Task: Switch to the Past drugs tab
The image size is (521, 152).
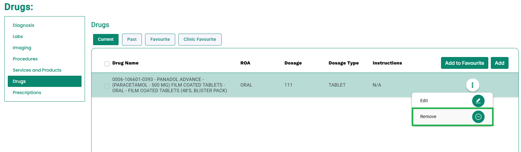Action: pyautogui.click(x=132, y=40)
